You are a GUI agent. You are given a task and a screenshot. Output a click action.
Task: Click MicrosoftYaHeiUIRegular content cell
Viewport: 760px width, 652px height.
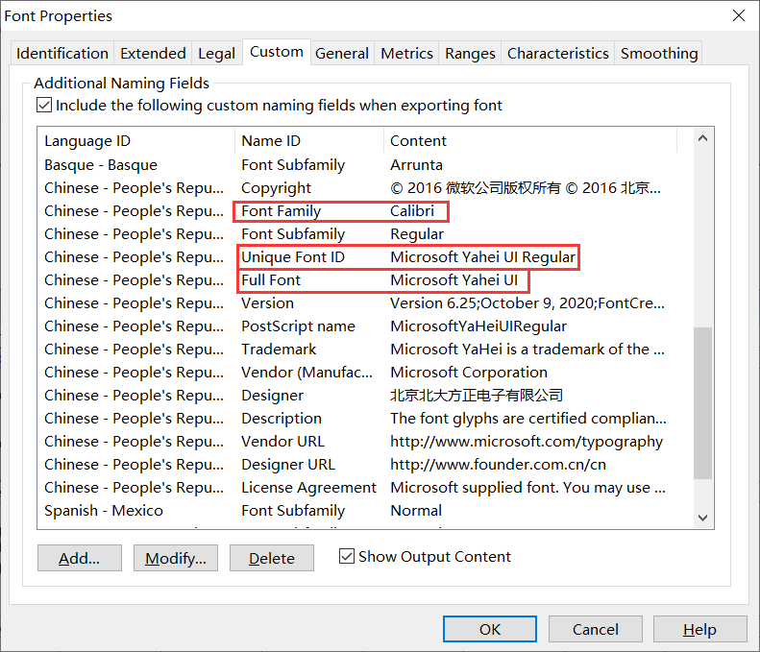click(478, 326)
